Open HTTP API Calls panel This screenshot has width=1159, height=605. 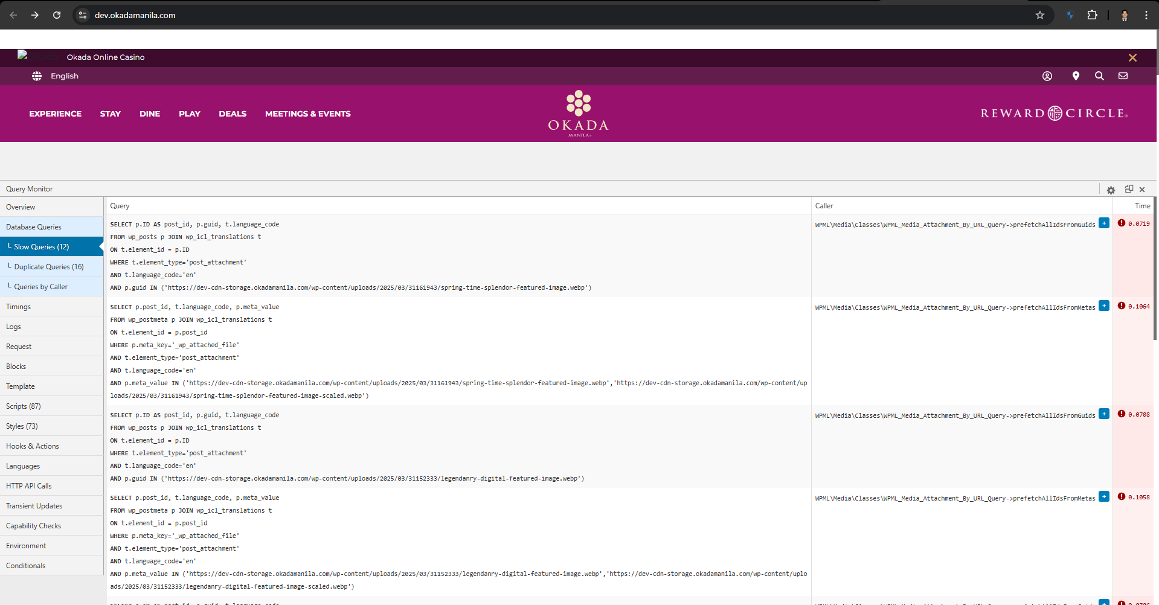pyautogui.click(x=51, y=485)
